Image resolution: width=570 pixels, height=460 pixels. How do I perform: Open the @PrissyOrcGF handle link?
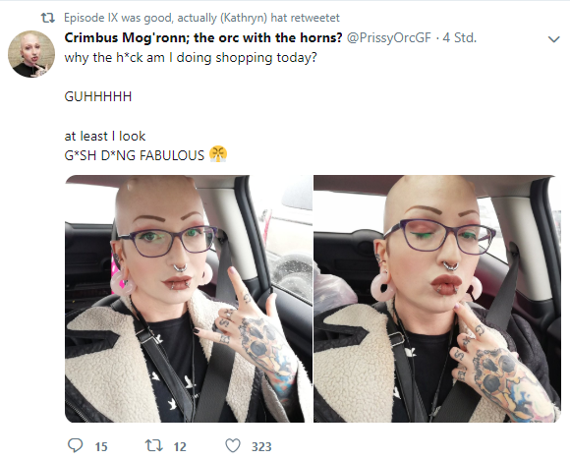pos(389,37)
